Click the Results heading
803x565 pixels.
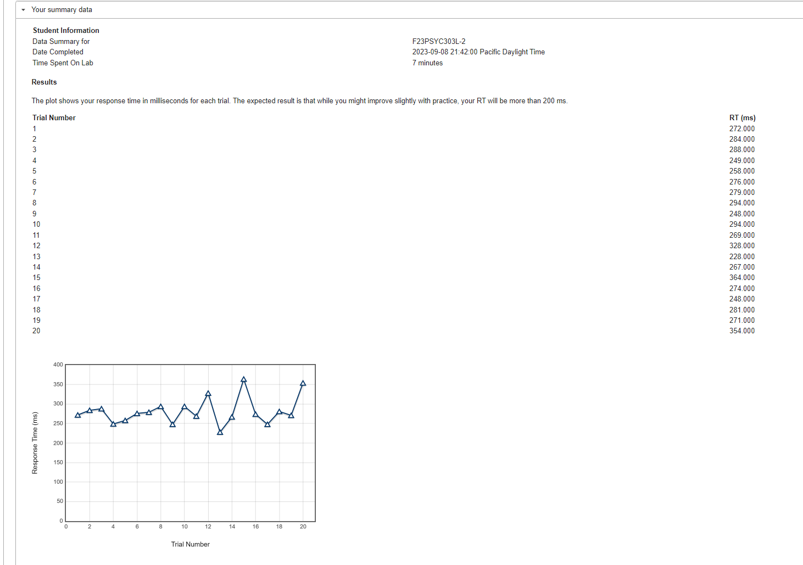[44, 82]
